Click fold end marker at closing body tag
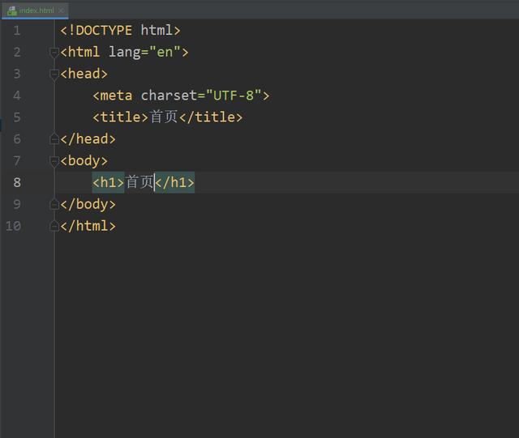The width and height of the screenshot is (519, 438). click(x=54, y=204)
